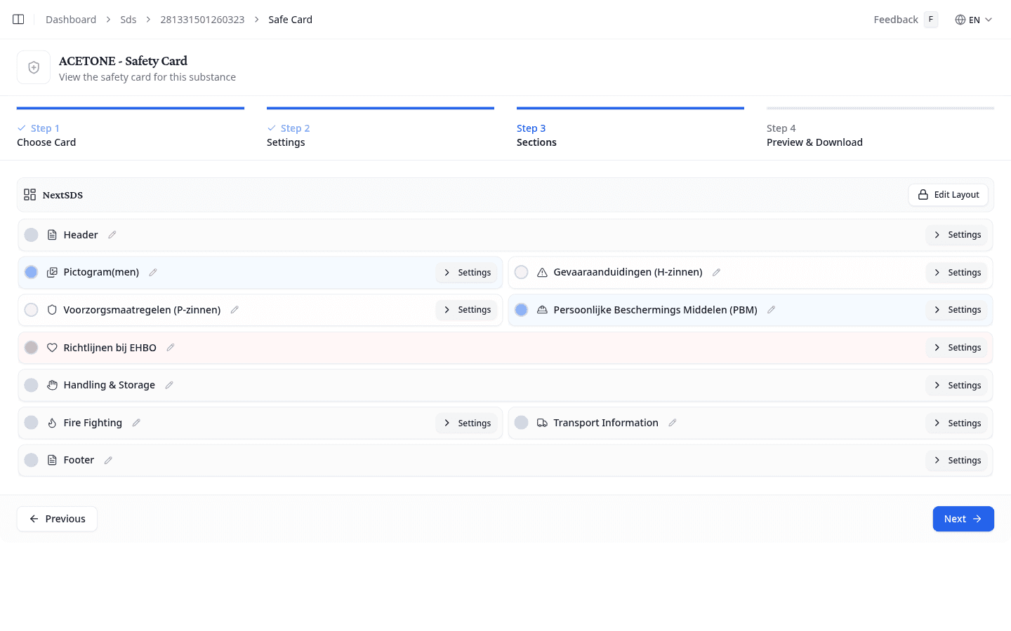
Task: Go to Dashboard via the breadcrumb
Action: click(70, 19)
